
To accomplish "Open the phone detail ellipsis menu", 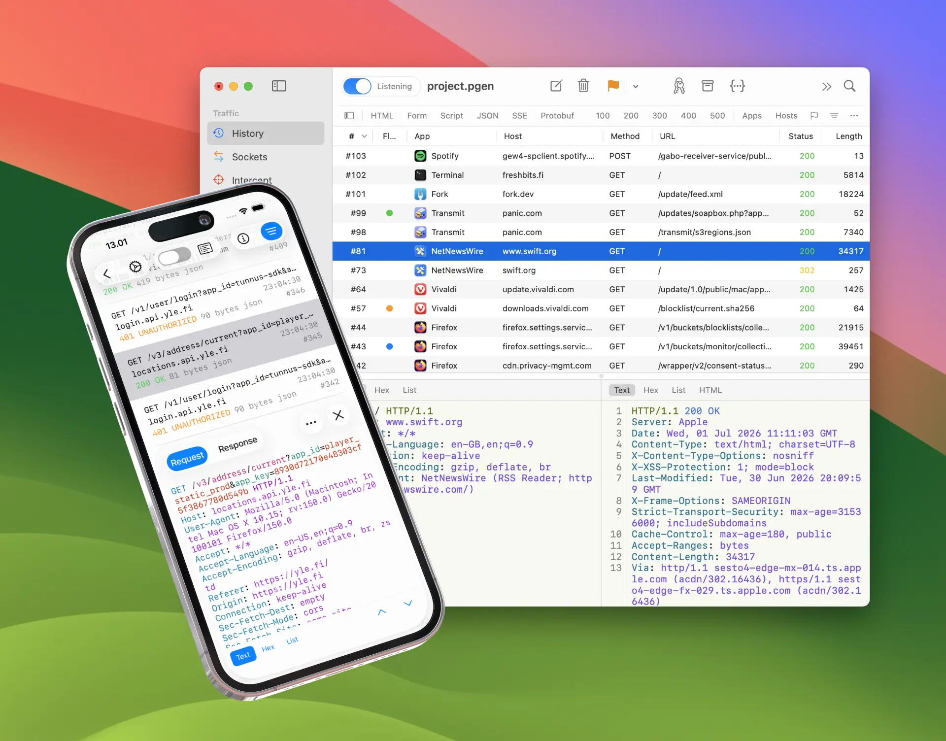I will point(311,423).
